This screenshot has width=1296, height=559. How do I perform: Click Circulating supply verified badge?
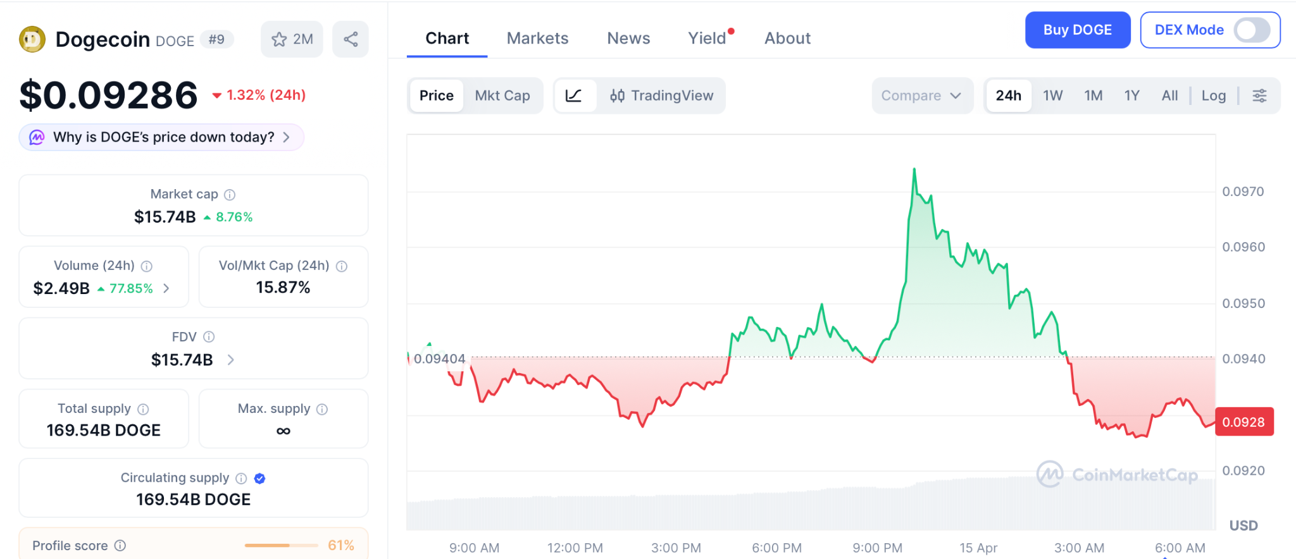[x=259, y=479]
